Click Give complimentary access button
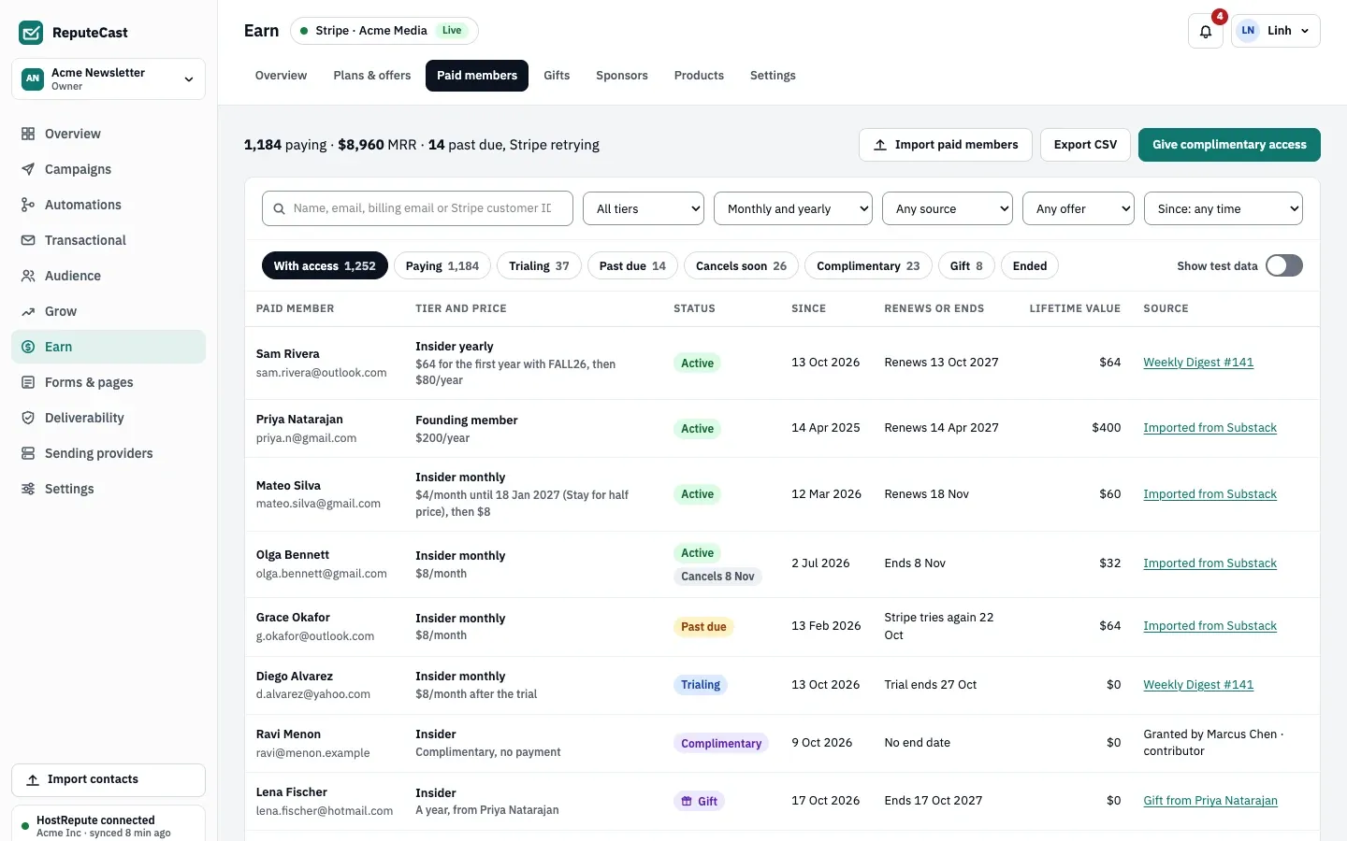The image size is (1347, 841). click(x=1229, y=145)
